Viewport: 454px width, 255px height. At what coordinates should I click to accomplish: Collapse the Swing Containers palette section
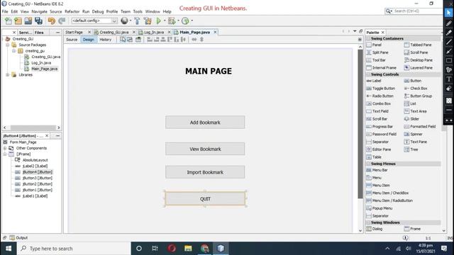point(369,38)
